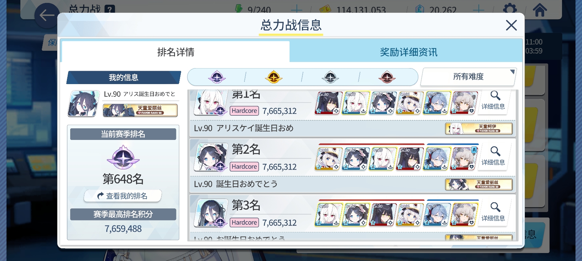Viewport: 582px width, 261px height.
Task: Open 详细信息 for the 第3名 player
Action: (x=493, y=212)
